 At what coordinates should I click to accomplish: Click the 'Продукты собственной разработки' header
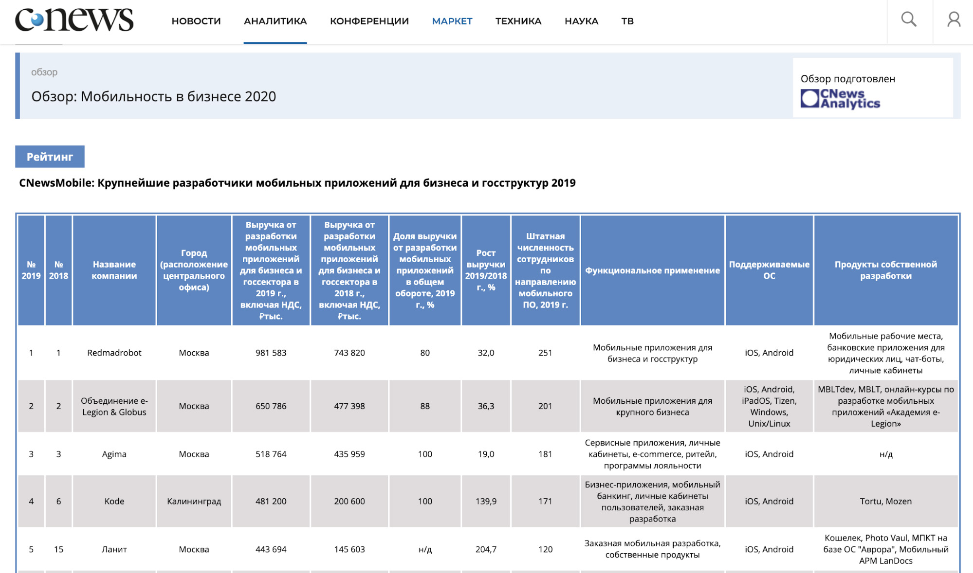tap(886, 270)
